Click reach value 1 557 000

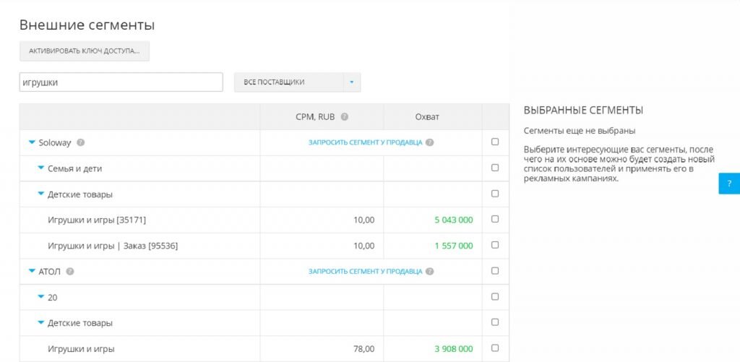tap(454, 246)
